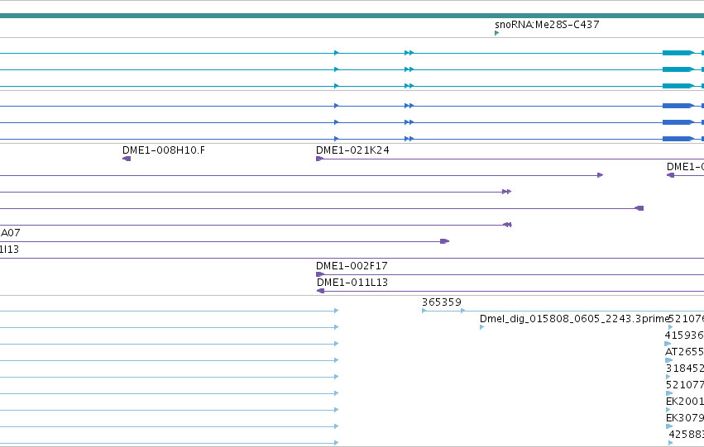Select the EK2001 feature label
This screenshot has height=447, width=704.
click(685, 402)
